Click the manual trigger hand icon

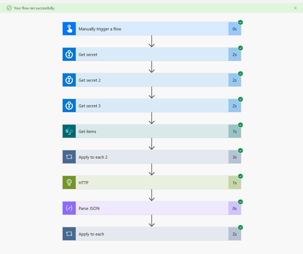tap(69, 29)
